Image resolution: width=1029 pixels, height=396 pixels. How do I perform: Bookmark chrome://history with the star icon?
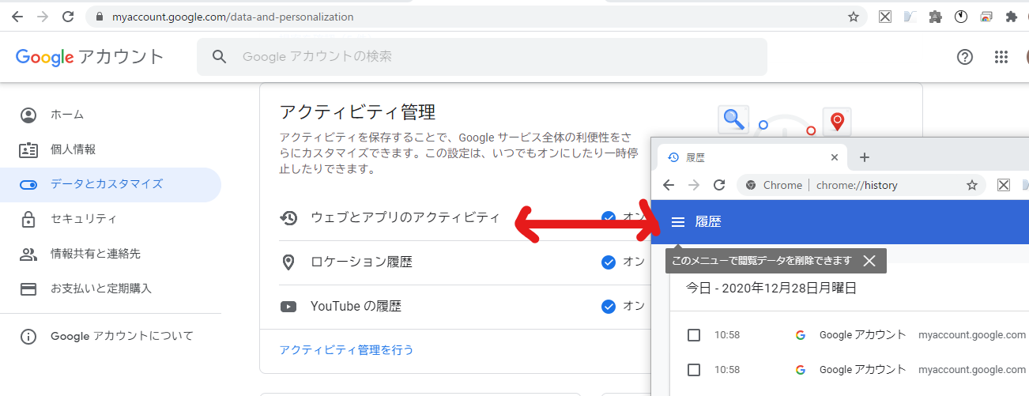point(972,185)
